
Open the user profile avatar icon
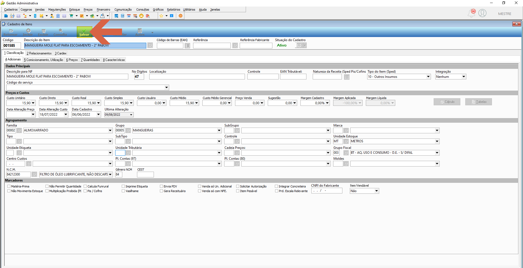point(482,13)
